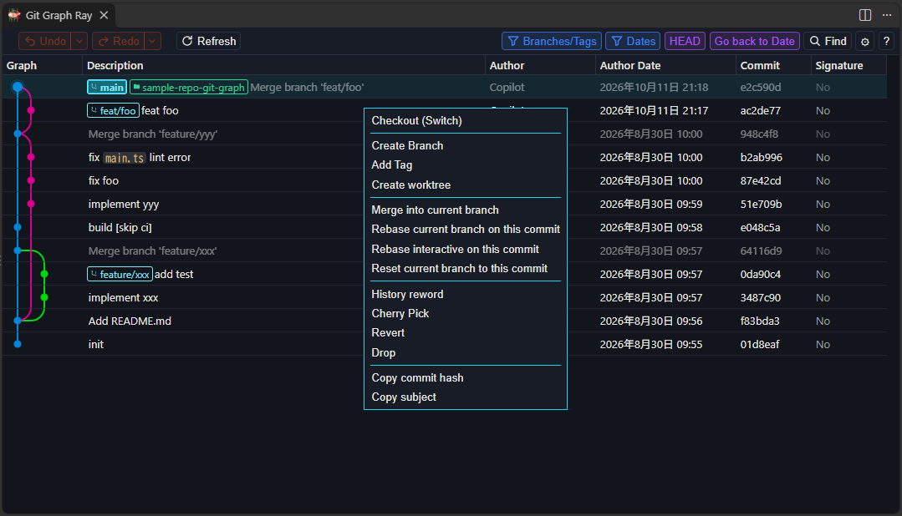Select the Git Graph Ray tab

[x=58, y=16]
